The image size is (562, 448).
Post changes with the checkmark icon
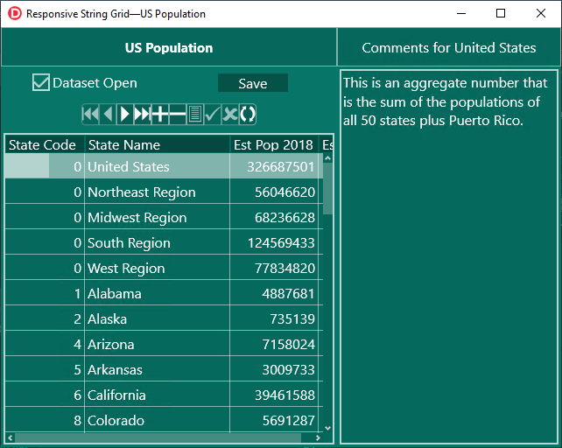(213, 114)
